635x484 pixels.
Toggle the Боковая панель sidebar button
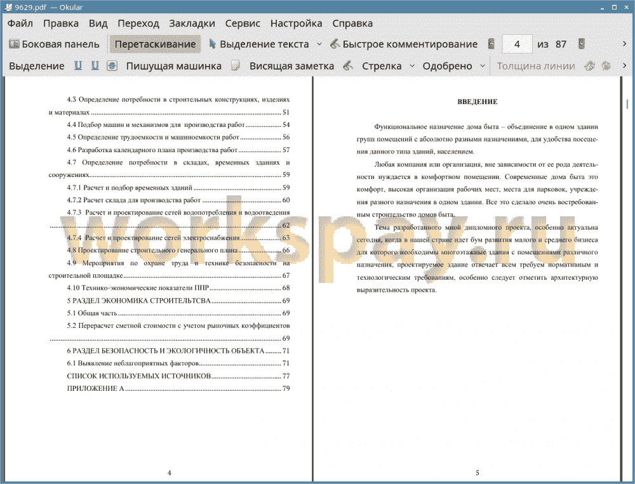(x=54, y=44)
